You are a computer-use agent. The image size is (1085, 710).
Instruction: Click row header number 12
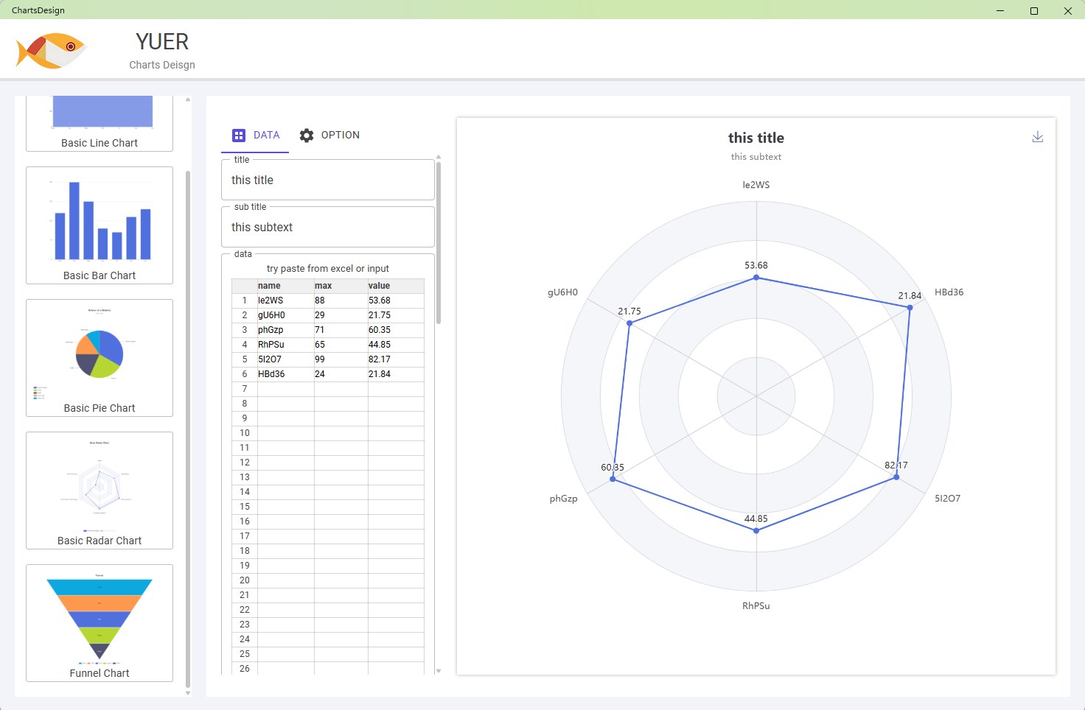pyautogui.click(x=245, y=463)
